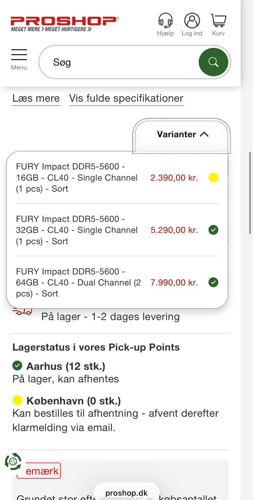Choose the 64GB Dual Channel variant
The height and width of the screenshot is (500, 253).
click(x=78, y=282)
